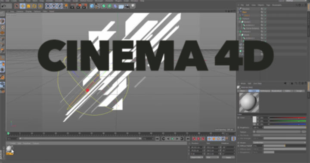Open the User Data menu
The width and height of the screenshot is (310, 163).
257,83
